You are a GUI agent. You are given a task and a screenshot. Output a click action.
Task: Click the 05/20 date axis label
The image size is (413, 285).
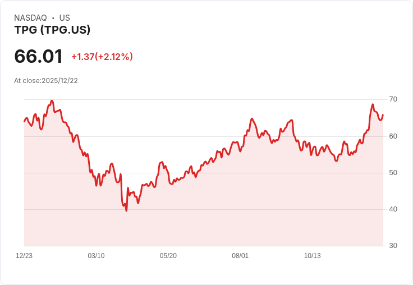coord(168,256)
